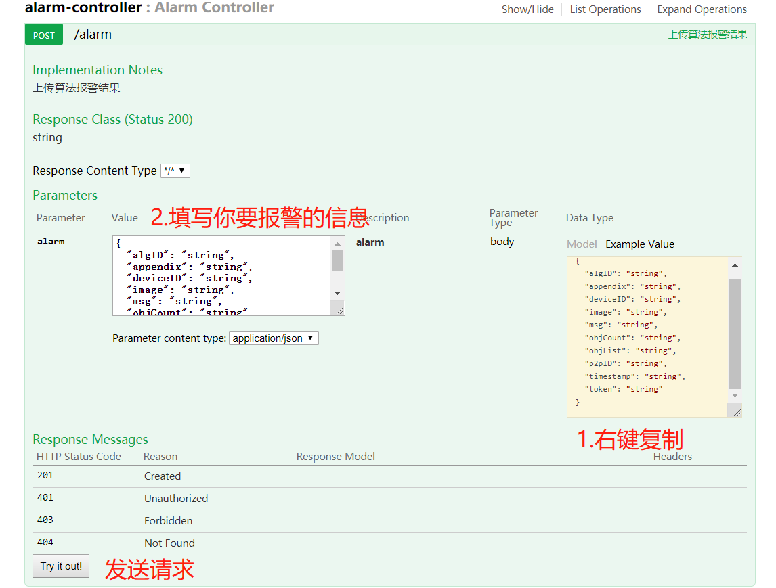The height and width of the screenshot is (588, 776).
Task: Click textarea scrollbar down arrow
Action: point(337,293)
